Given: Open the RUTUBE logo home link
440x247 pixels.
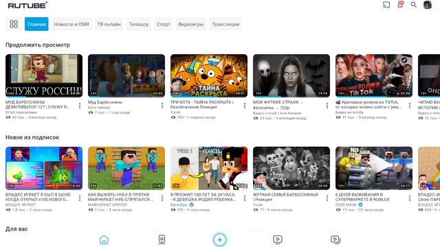Looking at the screenshot, I should pos(27,5).
